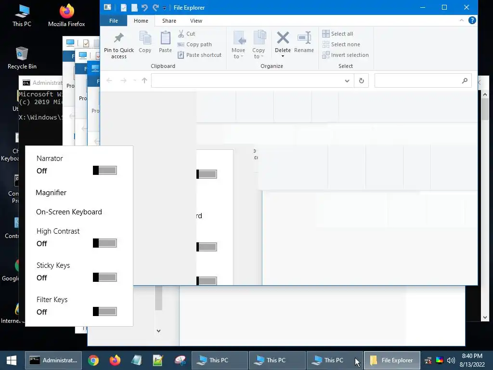The image size is (493, 370).
Task: Click File Explorer taskbar button
Action: 392,360
